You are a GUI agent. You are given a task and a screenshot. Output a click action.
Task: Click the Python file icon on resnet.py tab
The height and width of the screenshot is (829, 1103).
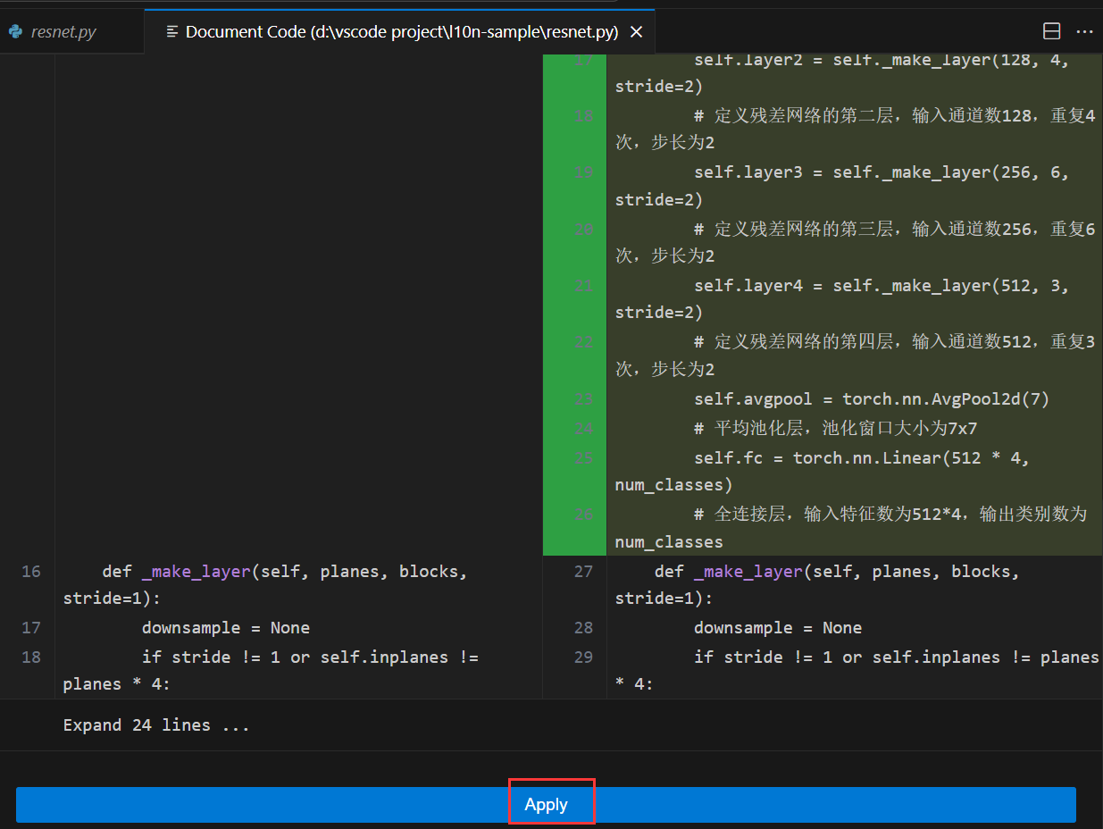[x=15, y=32]
